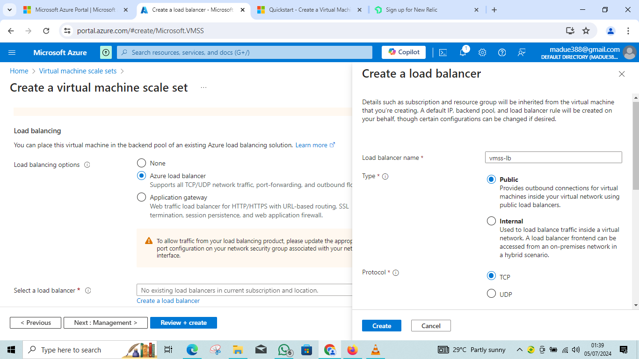Select the None load balancing option
639x359 pixels.
click(x=141, y=163)
